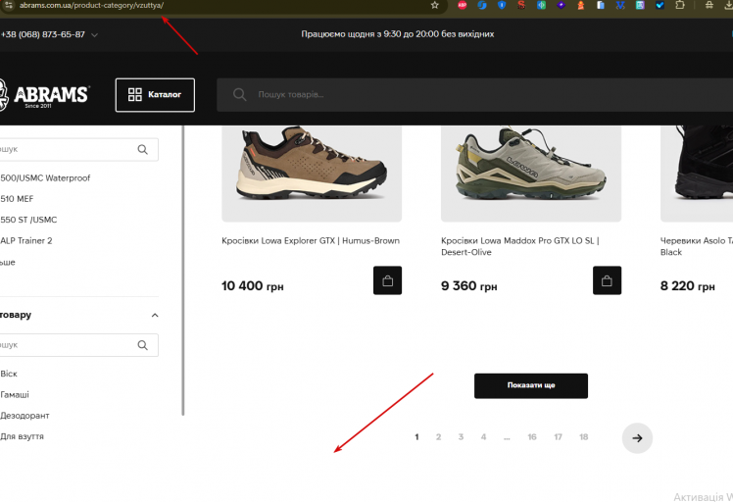Open the purple diamond extension icon

(561, 5)
